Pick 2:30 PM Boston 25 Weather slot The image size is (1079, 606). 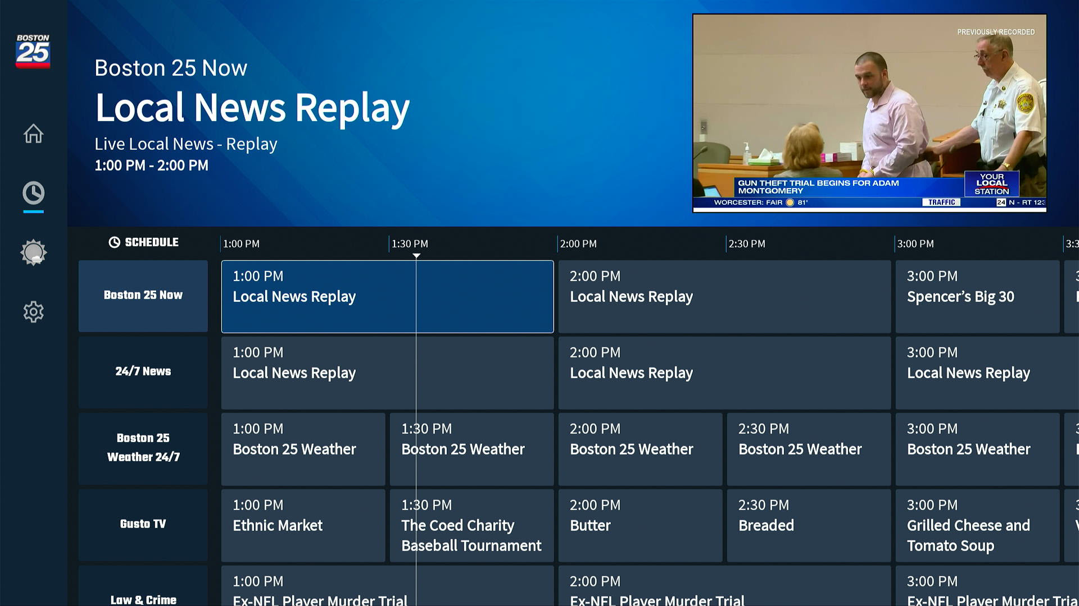(x=808, y=449)
